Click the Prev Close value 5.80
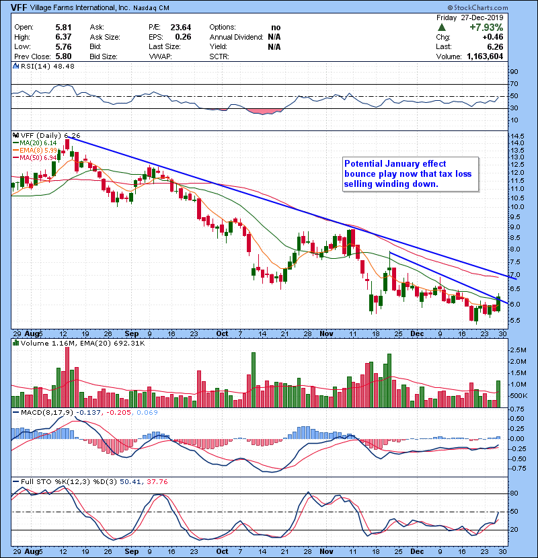This screenshot has width=538, height=558. (x=63, y=56)
